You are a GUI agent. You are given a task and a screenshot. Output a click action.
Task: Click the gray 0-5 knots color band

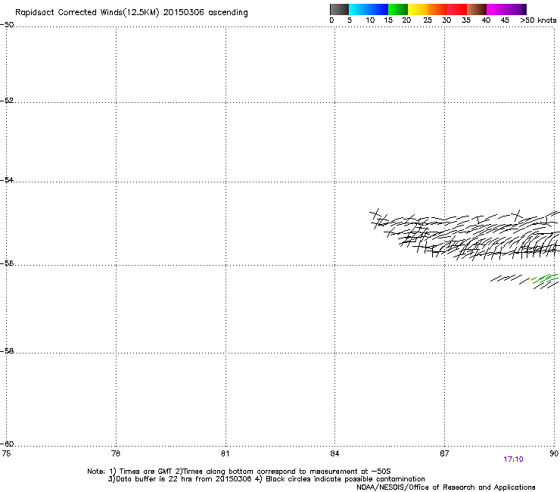tap(339, 9)
